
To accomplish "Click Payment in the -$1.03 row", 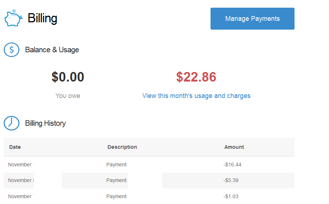I will [116, 196].
